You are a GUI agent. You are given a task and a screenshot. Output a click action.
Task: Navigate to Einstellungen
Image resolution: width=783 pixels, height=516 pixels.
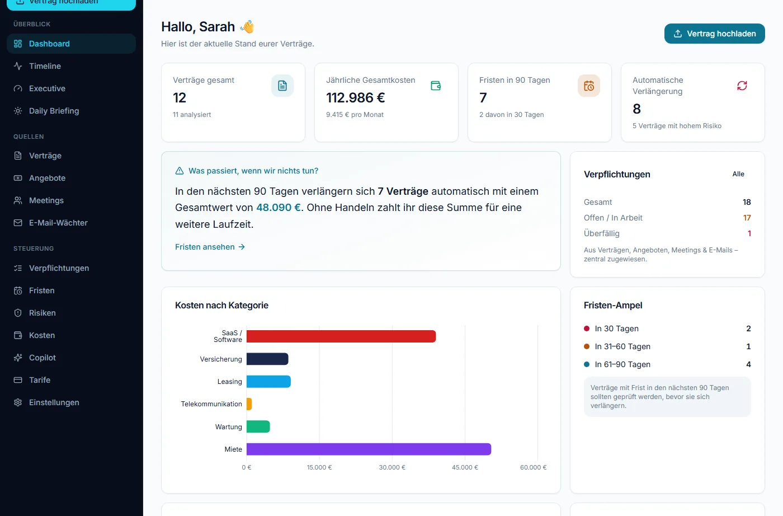click(x=71, y=402)
